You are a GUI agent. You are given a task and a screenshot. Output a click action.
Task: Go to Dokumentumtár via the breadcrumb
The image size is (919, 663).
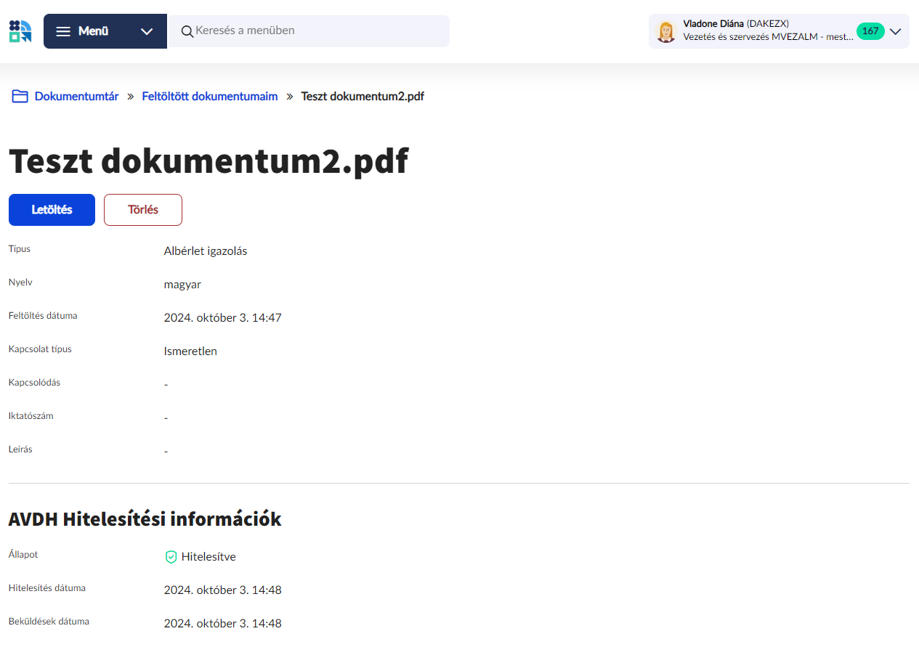click(x=76, y=97)
